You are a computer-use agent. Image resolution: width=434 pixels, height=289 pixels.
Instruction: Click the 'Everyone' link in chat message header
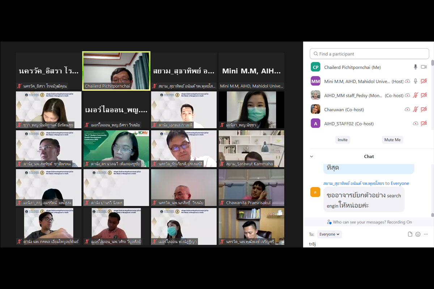400,184
